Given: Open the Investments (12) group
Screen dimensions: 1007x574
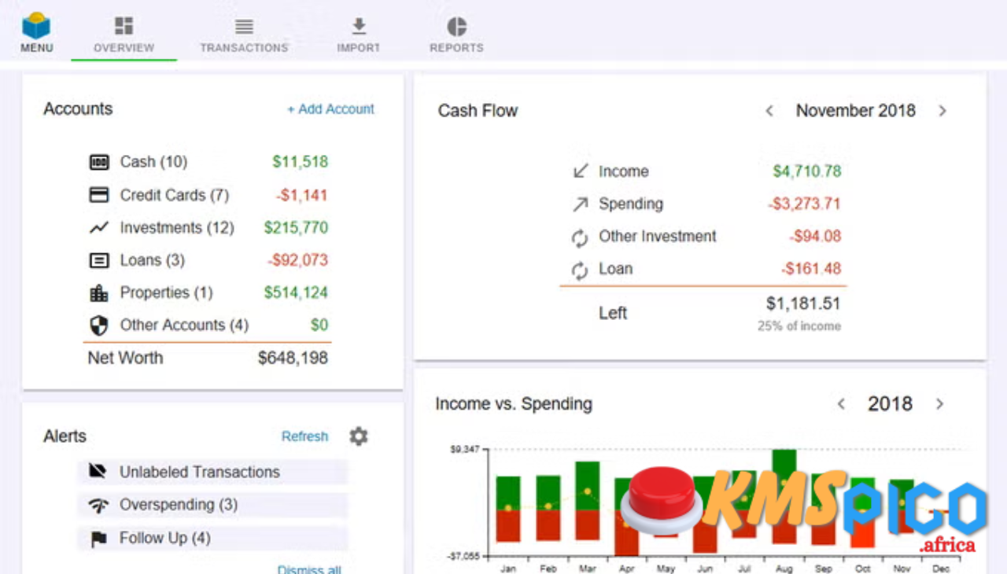Looking at the screenshot, I should pos(177,228).
